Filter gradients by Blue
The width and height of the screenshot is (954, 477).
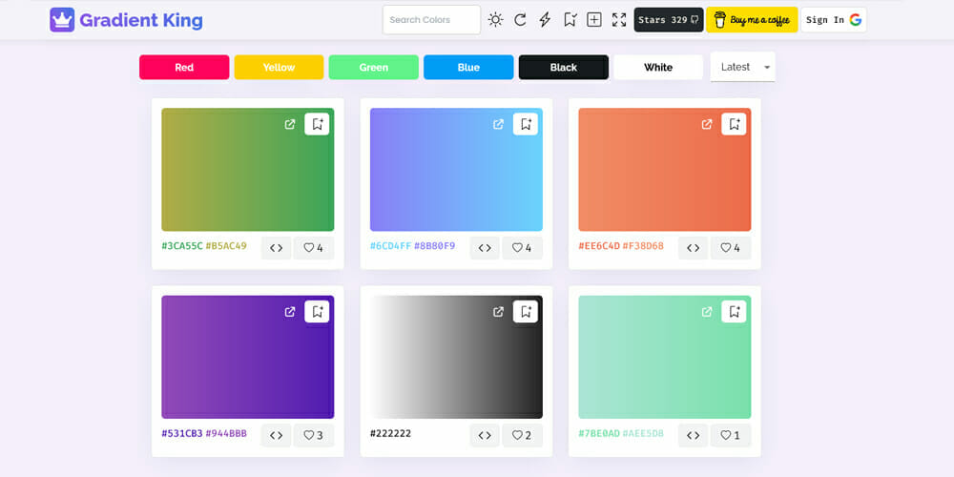pyautogui.click(x=468, y=68)
